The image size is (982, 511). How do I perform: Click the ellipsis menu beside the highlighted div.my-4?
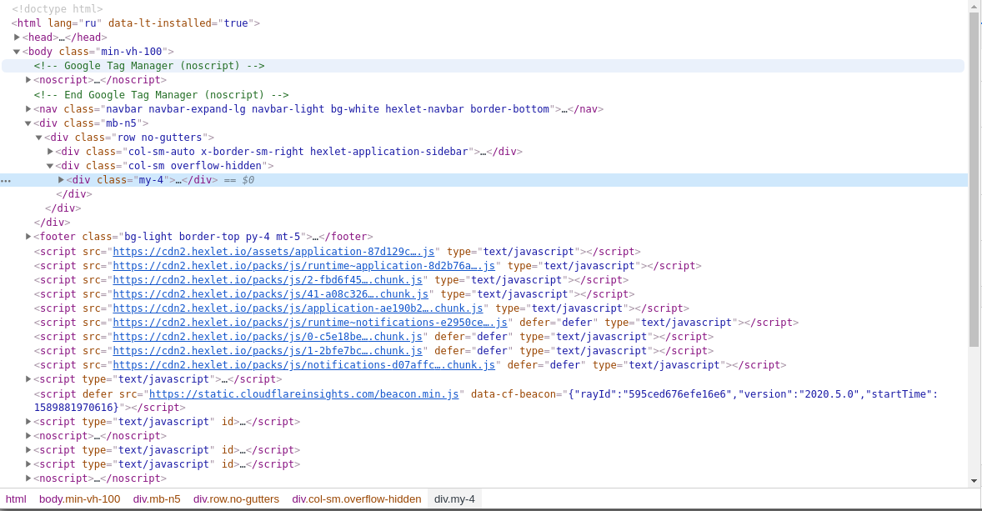point(6,179)
